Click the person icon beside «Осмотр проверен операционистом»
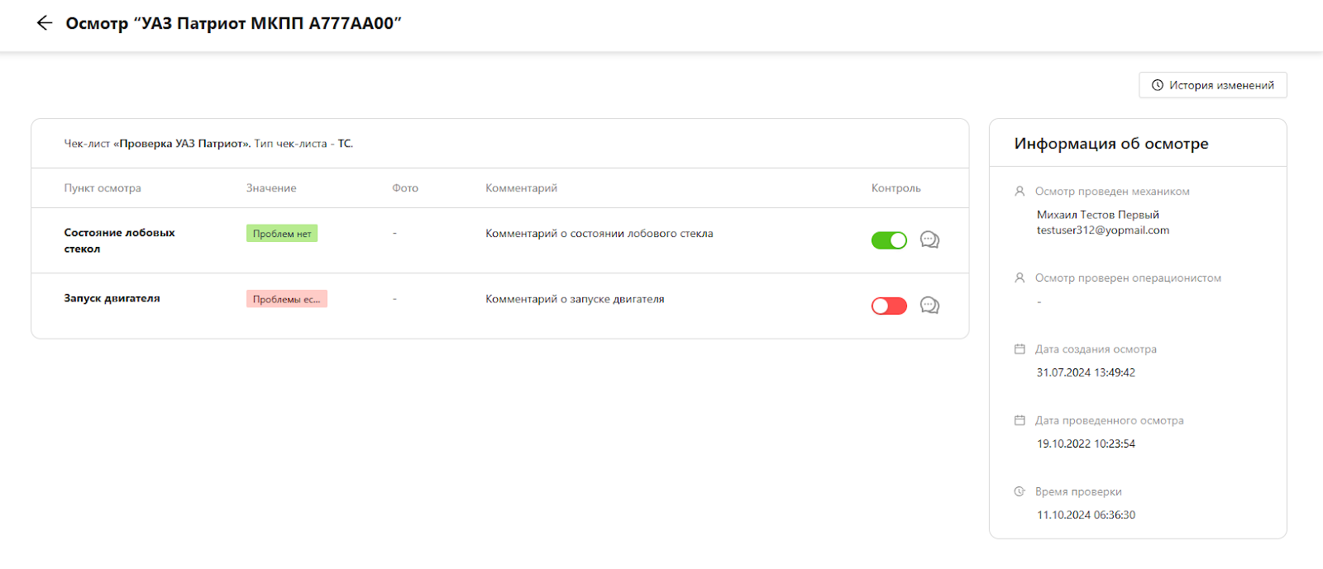Screen dimensions: 1323x569 click(x=1020, y=278)
